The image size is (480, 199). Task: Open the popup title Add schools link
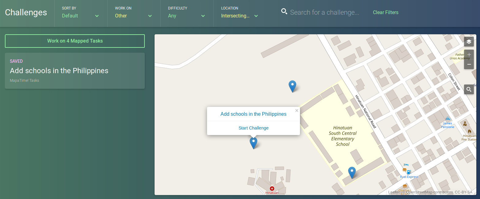[253, 114]
